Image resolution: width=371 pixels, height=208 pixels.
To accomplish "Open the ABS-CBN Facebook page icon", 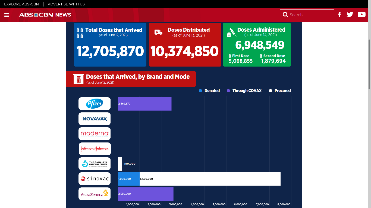I will pyautogui.click(x=339, y=15).
